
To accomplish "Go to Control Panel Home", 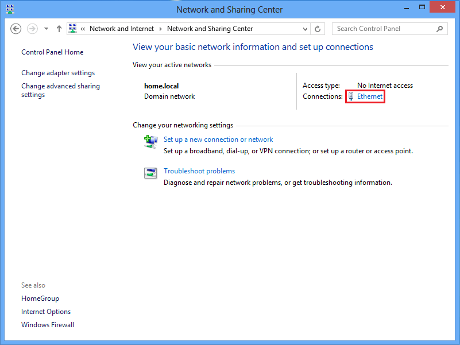I will (52, 52).
